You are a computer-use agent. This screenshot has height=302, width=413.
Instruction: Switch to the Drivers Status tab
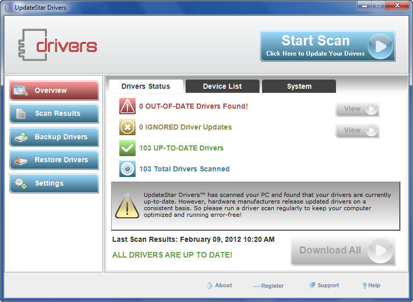[146, 86]
